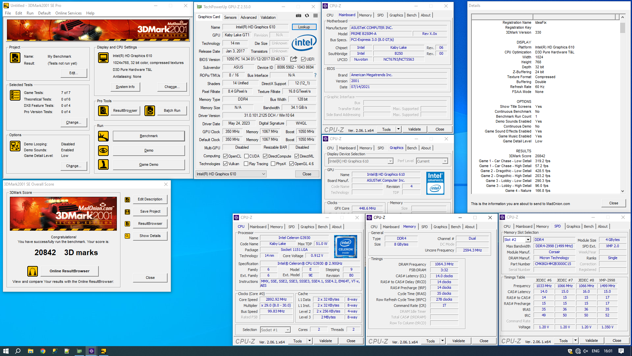Viewport: 632px width, 356px height.
Task: Click the Game Demo joystick icon
Action: click(x=103, y=164)
